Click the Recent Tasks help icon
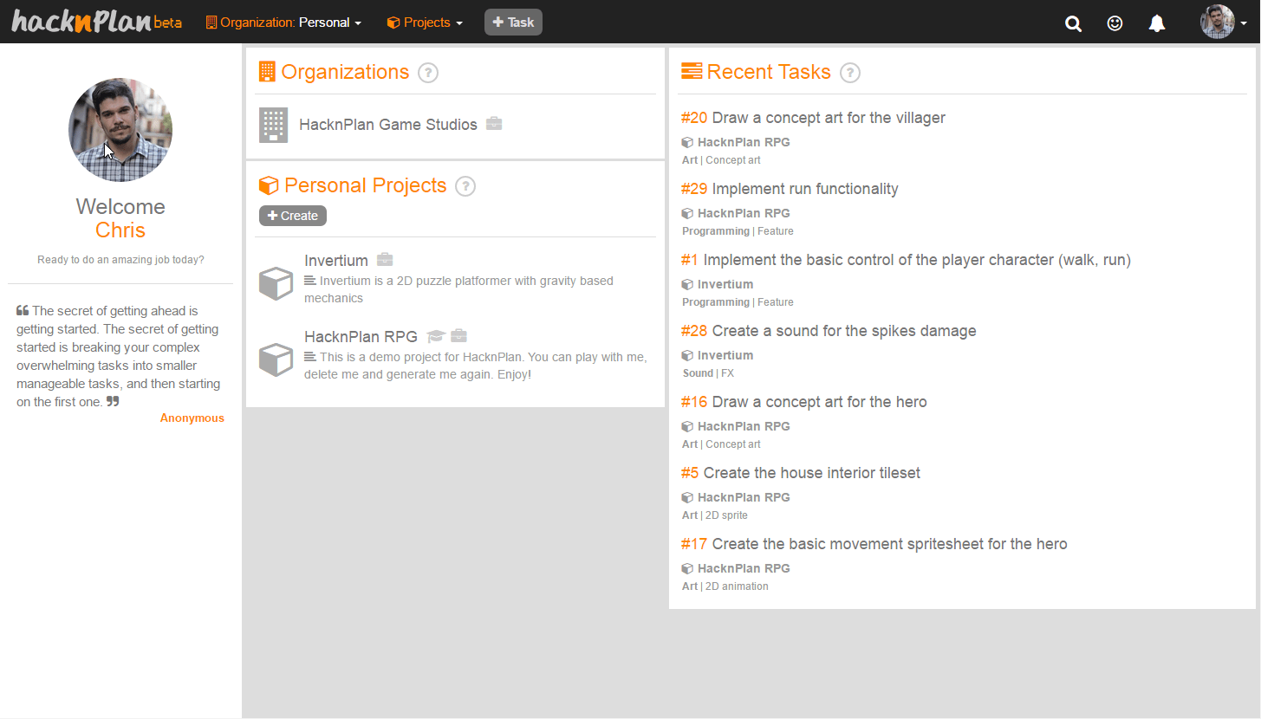 pyautogui.click(x=850, y=73)
